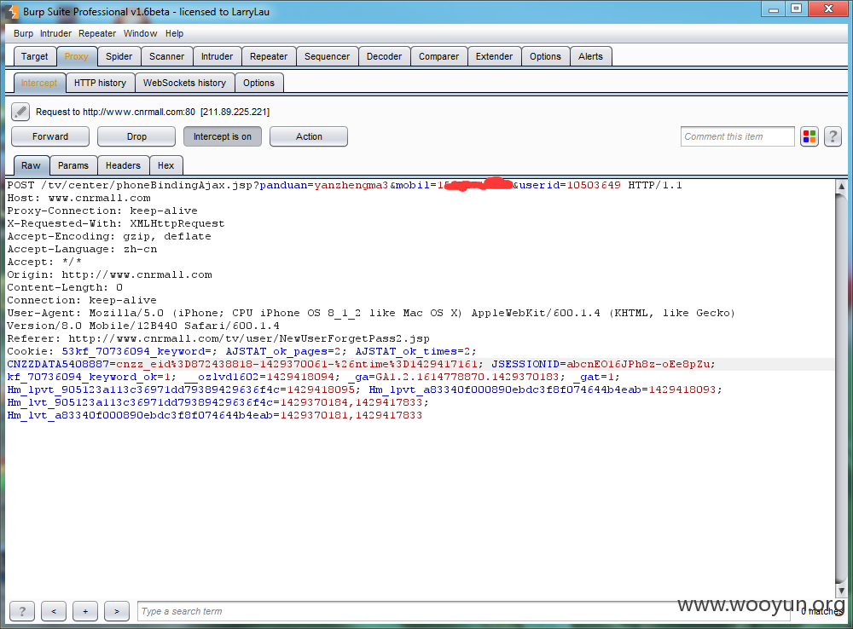Switch to the Sequencer tab
The width and height of the screenshot is (853, 629).
(x=327, y=56)
